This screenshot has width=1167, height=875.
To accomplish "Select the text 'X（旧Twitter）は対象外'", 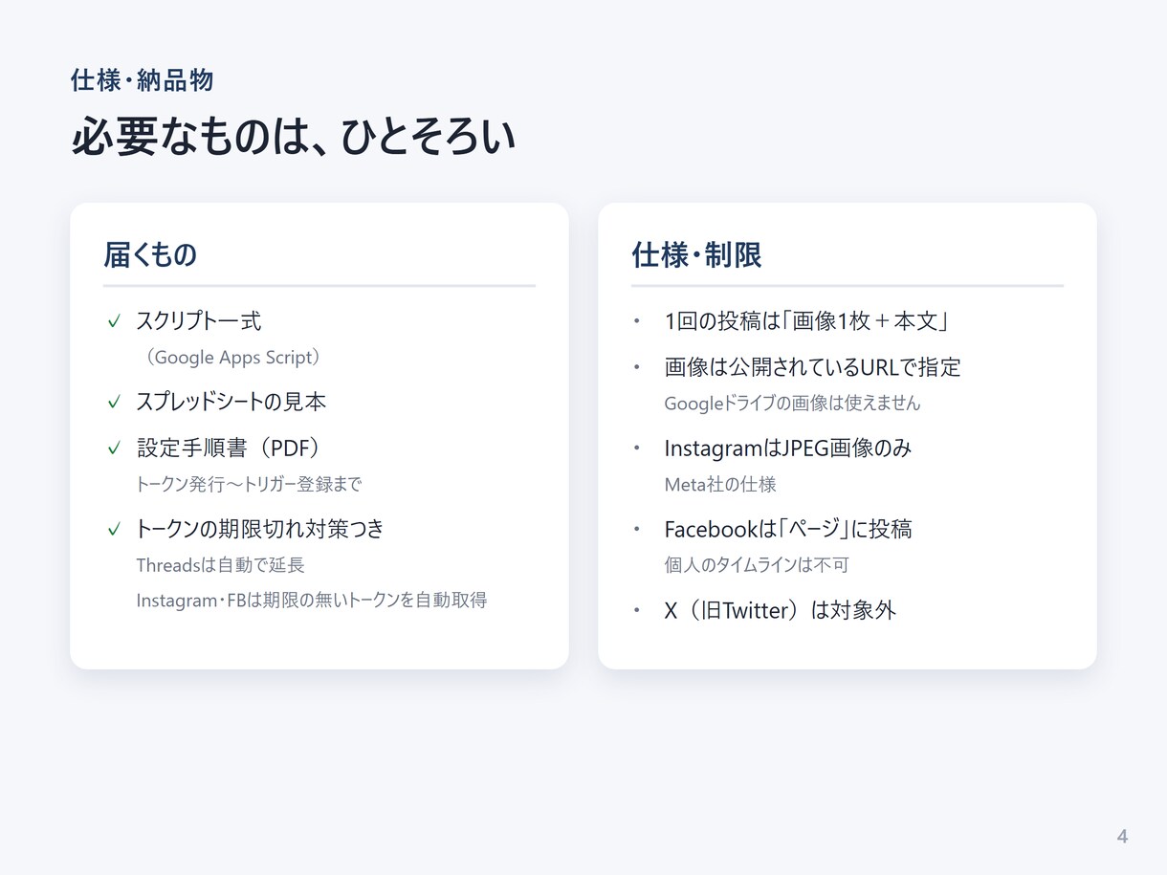I will coord(781,610).
